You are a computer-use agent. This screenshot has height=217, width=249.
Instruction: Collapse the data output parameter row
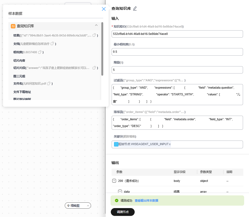tap(120, 191)
